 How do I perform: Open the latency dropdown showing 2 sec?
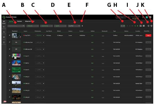tap(70, 35)
